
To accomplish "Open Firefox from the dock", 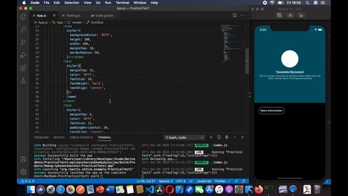I will click(x=259, y=189).
